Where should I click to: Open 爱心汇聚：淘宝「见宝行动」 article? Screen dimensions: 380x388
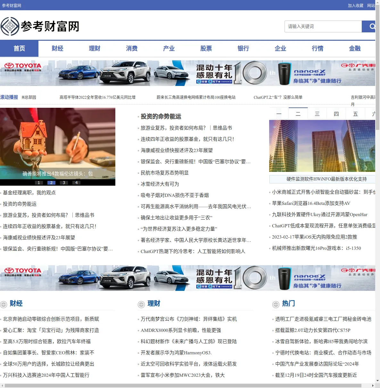(x=51, y=330)
